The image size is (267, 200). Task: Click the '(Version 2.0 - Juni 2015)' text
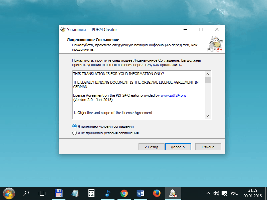pos(93,100)
